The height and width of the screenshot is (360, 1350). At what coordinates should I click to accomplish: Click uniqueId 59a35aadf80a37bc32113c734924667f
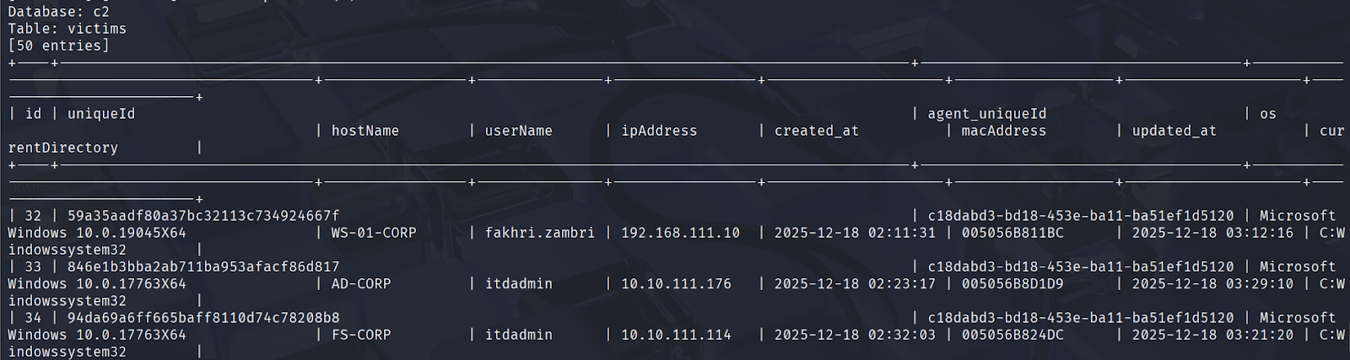[203, 216]
